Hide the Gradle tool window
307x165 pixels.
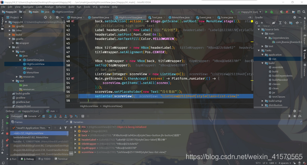tap(300, 17)
